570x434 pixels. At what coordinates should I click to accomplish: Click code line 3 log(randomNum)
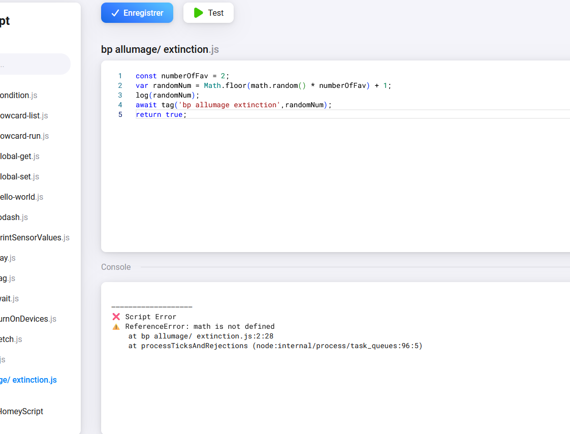coord(168,96)
